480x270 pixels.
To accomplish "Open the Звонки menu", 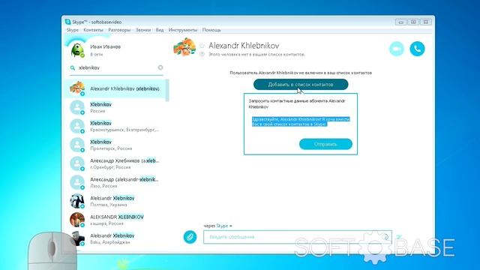I will (143, 30).
